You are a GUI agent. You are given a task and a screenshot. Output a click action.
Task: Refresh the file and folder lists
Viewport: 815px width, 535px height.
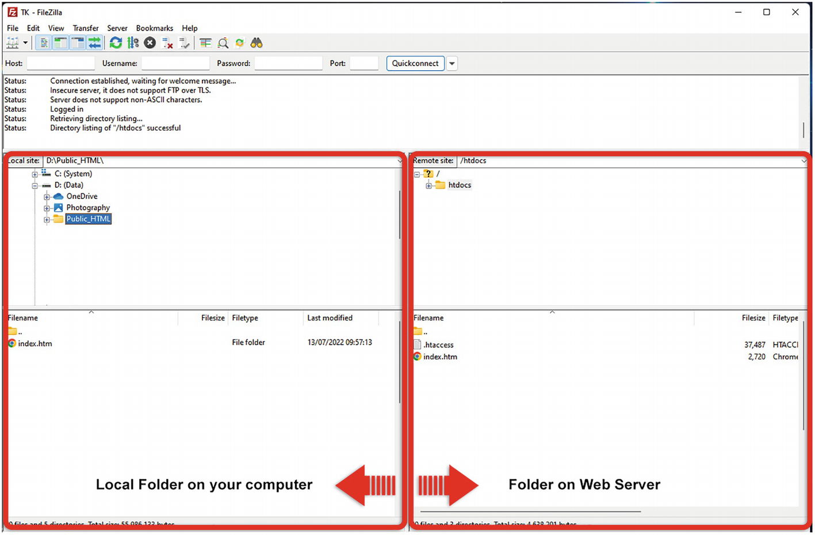[116, 43]
